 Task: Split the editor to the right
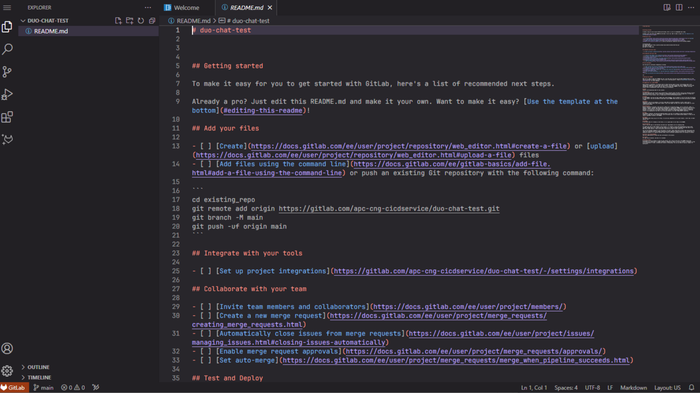pyautogui.click(x=679, y=8)
